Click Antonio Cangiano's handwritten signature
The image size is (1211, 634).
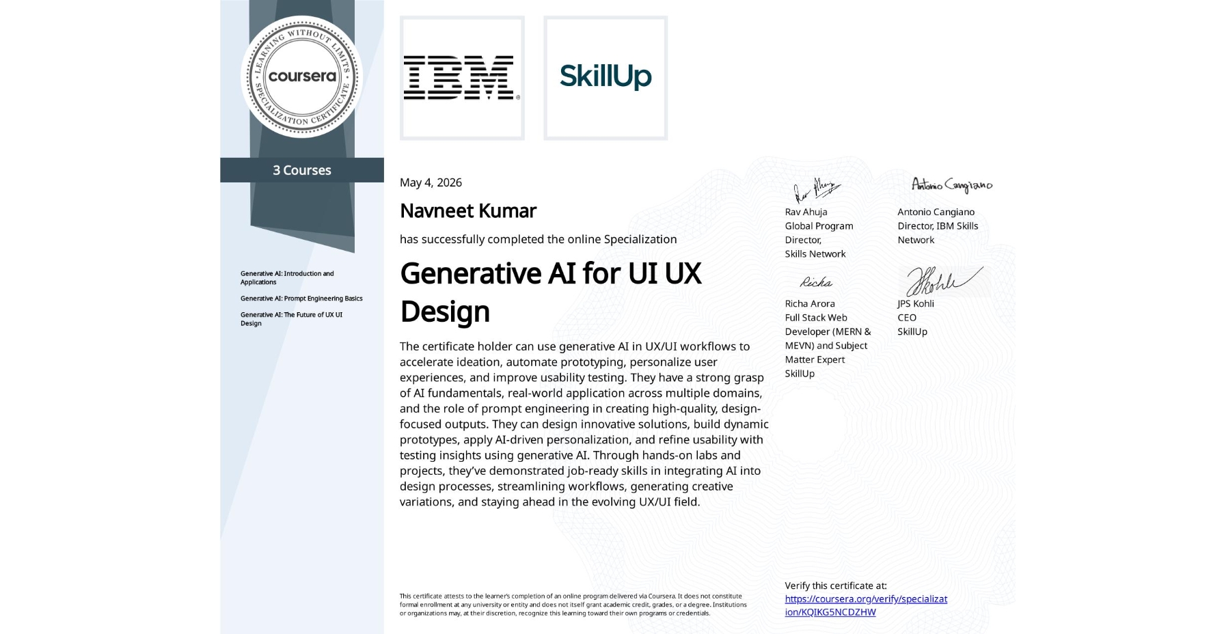point(952,185)
